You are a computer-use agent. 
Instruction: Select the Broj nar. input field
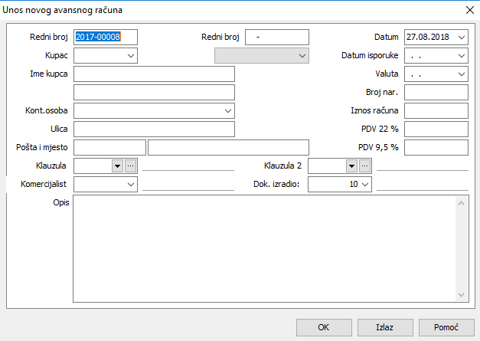(436, 92)
